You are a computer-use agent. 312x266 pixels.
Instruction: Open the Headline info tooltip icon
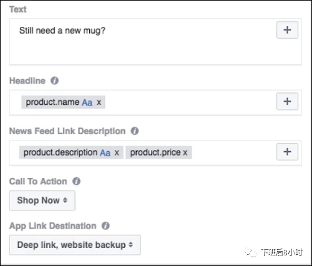[54, 81]
